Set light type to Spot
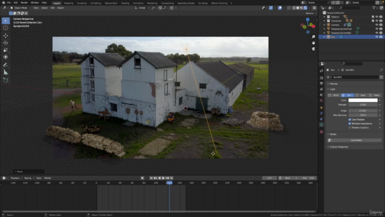This screenshot has width=385, height=217. click(x=362, y=95)
